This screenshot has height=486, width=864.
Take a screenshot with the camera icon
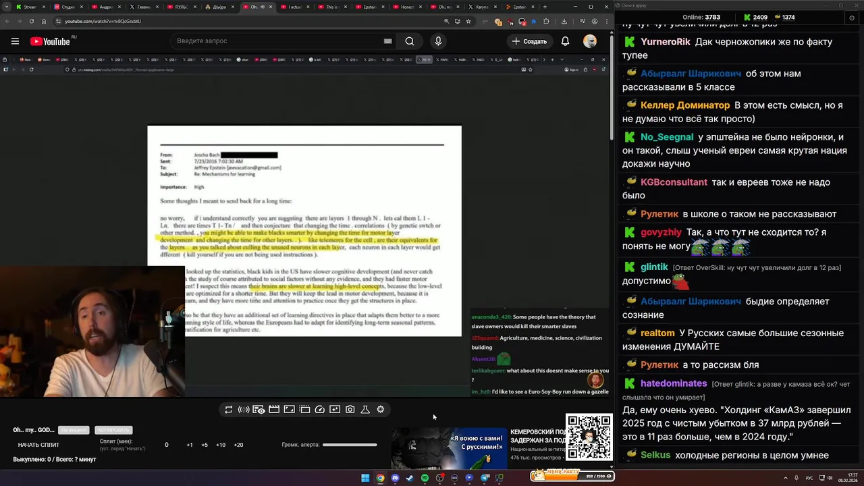(x=350, y=410)
